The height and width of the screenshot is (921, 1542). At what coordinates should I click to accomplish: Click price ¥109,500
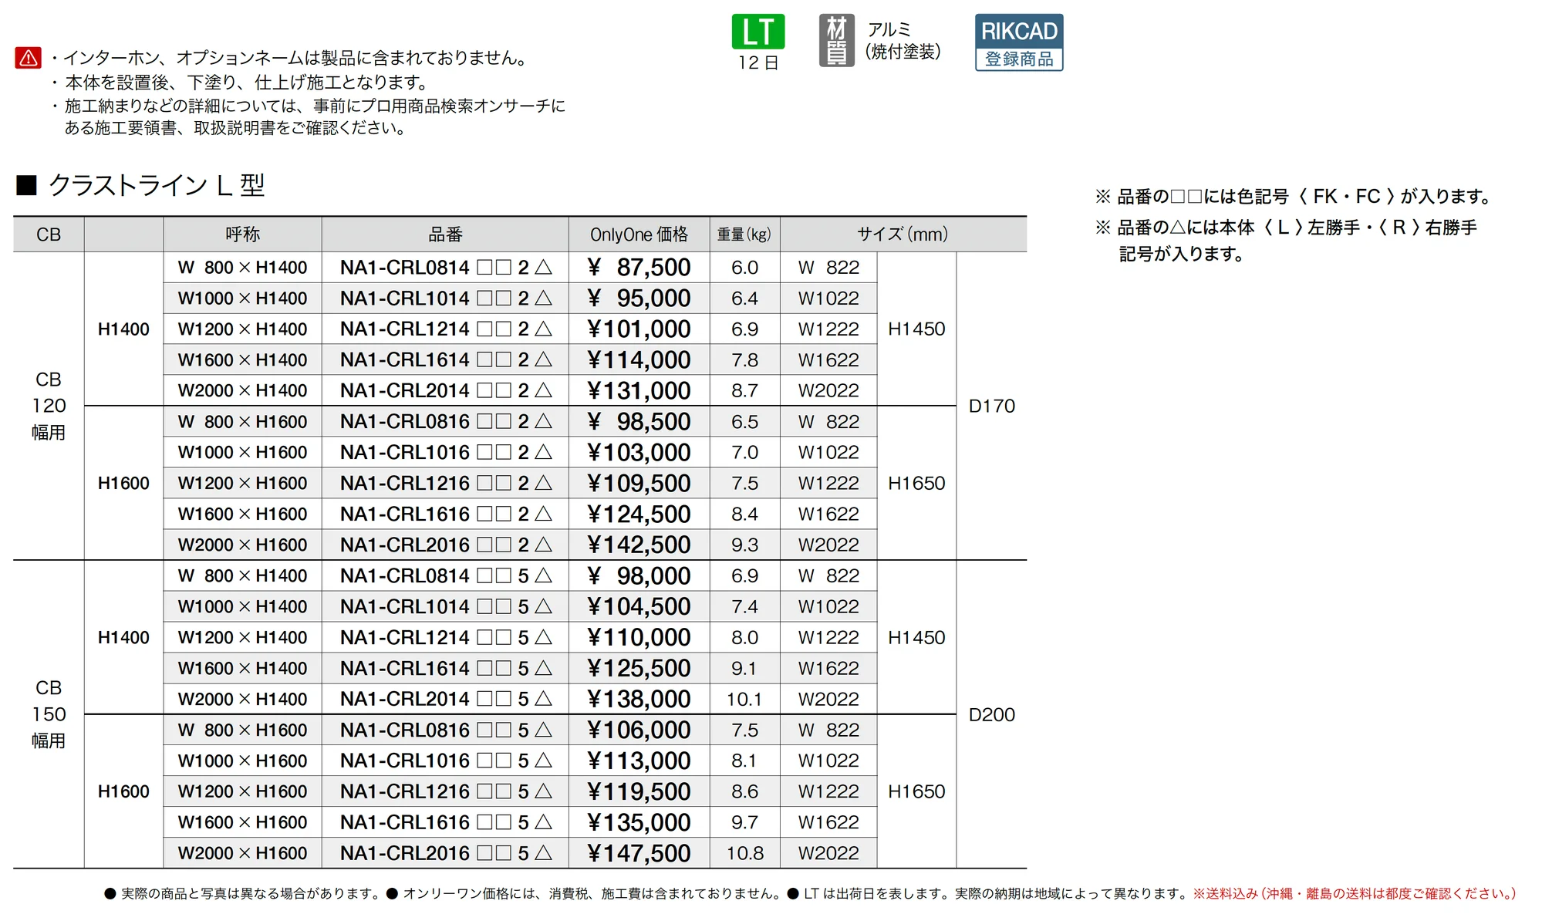pyautogui.click(x=639, y=484)
